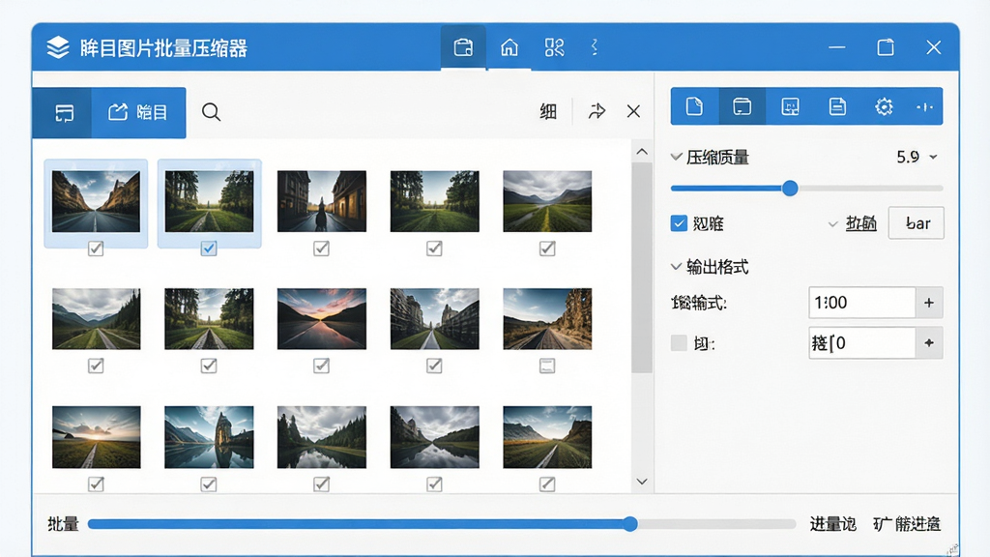Image resolution: width=990 pixels, height=557 pixels.
Task: Click the forward arrow icon in the toolbar
Action: 597,112
